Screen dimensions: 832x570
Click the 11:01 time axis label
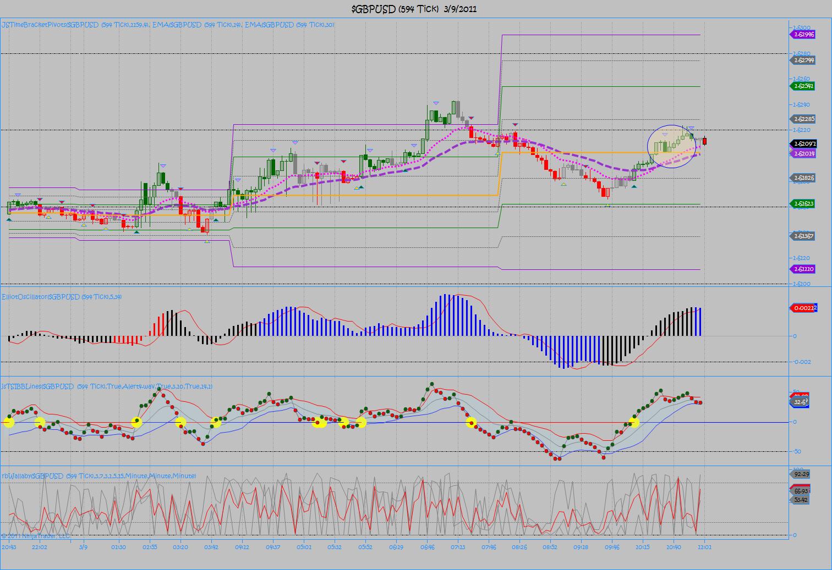coord(704,547)
